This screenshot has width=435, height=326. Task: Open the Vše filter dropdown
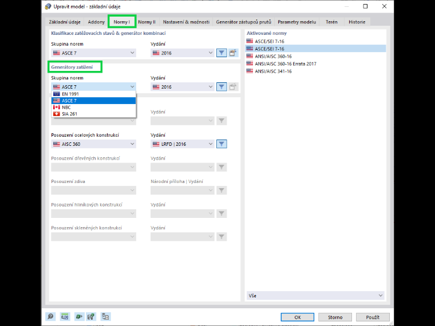315,296
